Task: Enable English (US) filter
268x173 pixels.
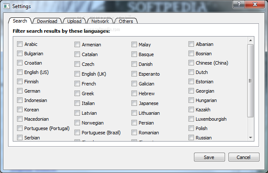Action: (x=20, y=72)
